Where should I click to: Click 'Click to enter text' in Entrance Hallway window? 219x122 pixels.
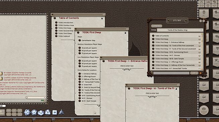[127, 66]
